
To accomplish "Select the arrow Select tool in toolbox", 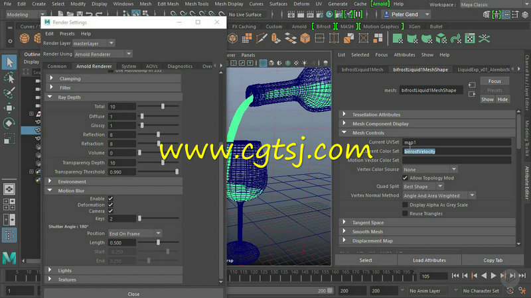I will coord(9,62).
